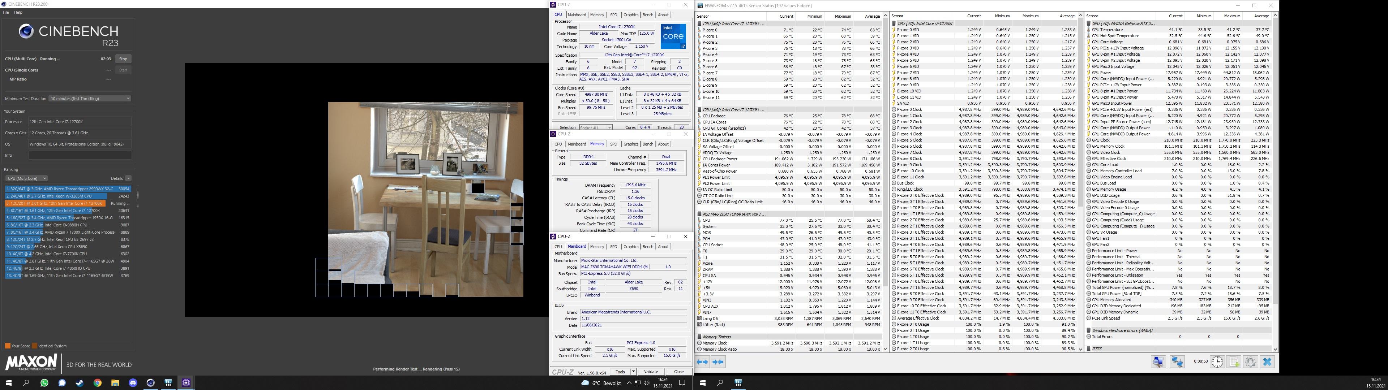Image resolution: width=1388 pixels, height=390 pixels.
Task: Click the Info text field in Cinebench
Action: tap(80, 155)
